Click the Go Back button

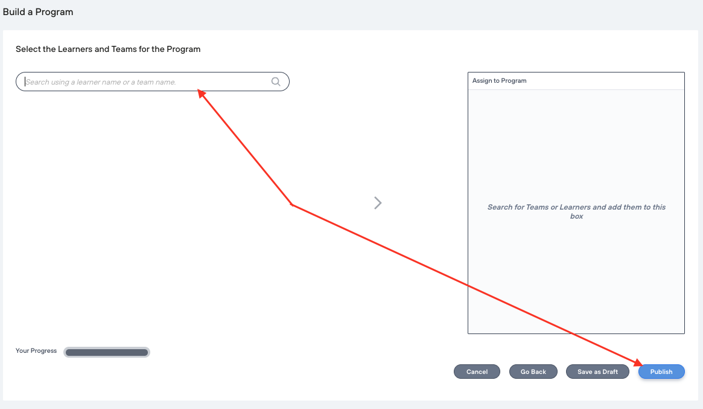533,372
